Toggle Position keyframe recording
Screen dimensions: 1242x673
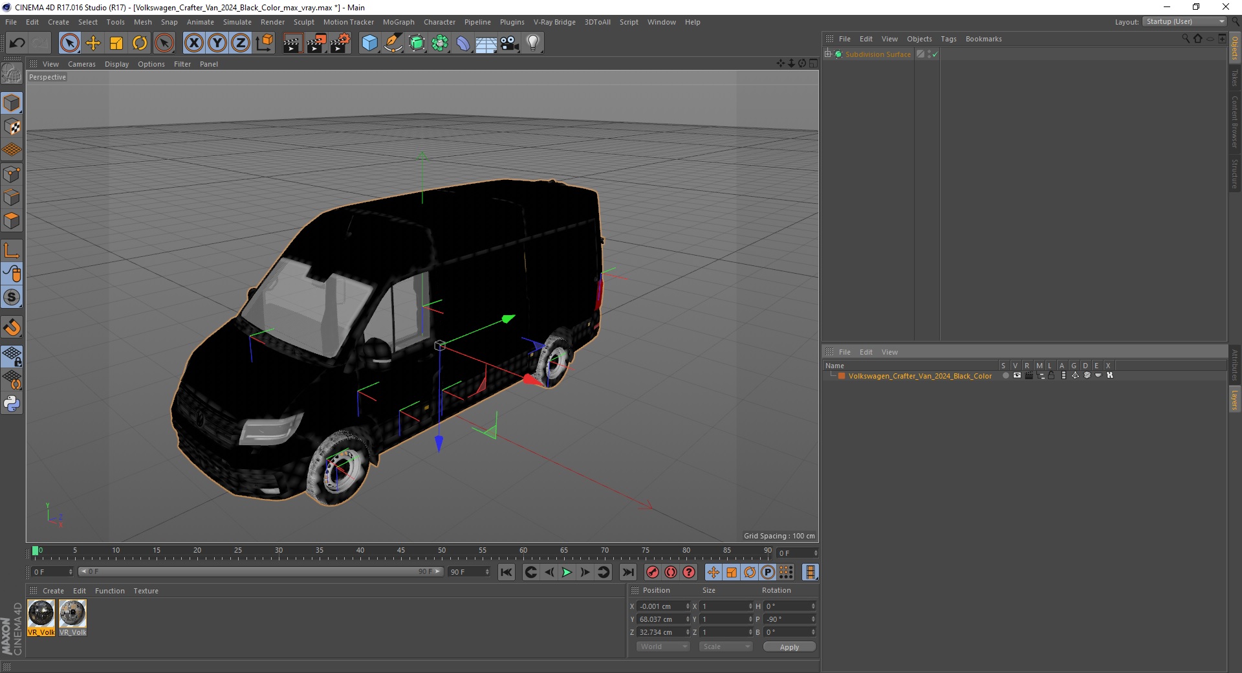tap(713, 572)
